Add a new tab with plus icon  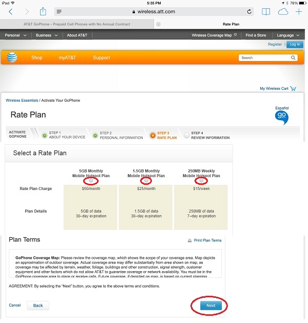299,12
